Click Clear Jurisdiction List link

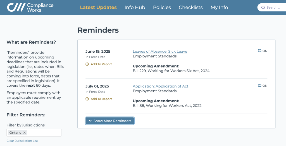(x=22, y=141)
